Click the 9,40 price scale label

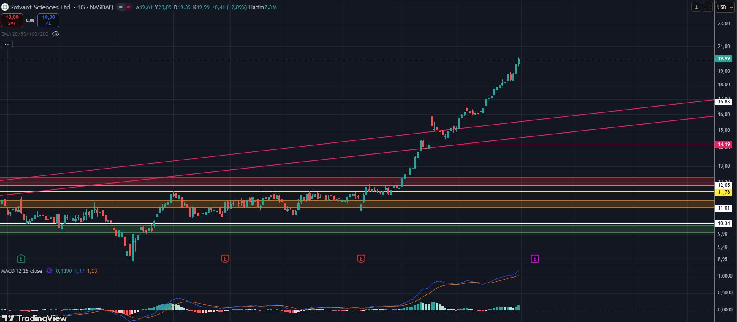(723, 247)
